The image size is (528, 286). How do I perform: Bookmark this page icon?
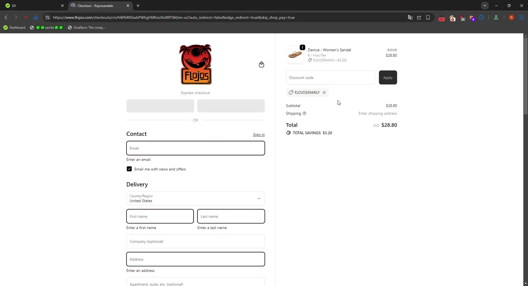428,17
